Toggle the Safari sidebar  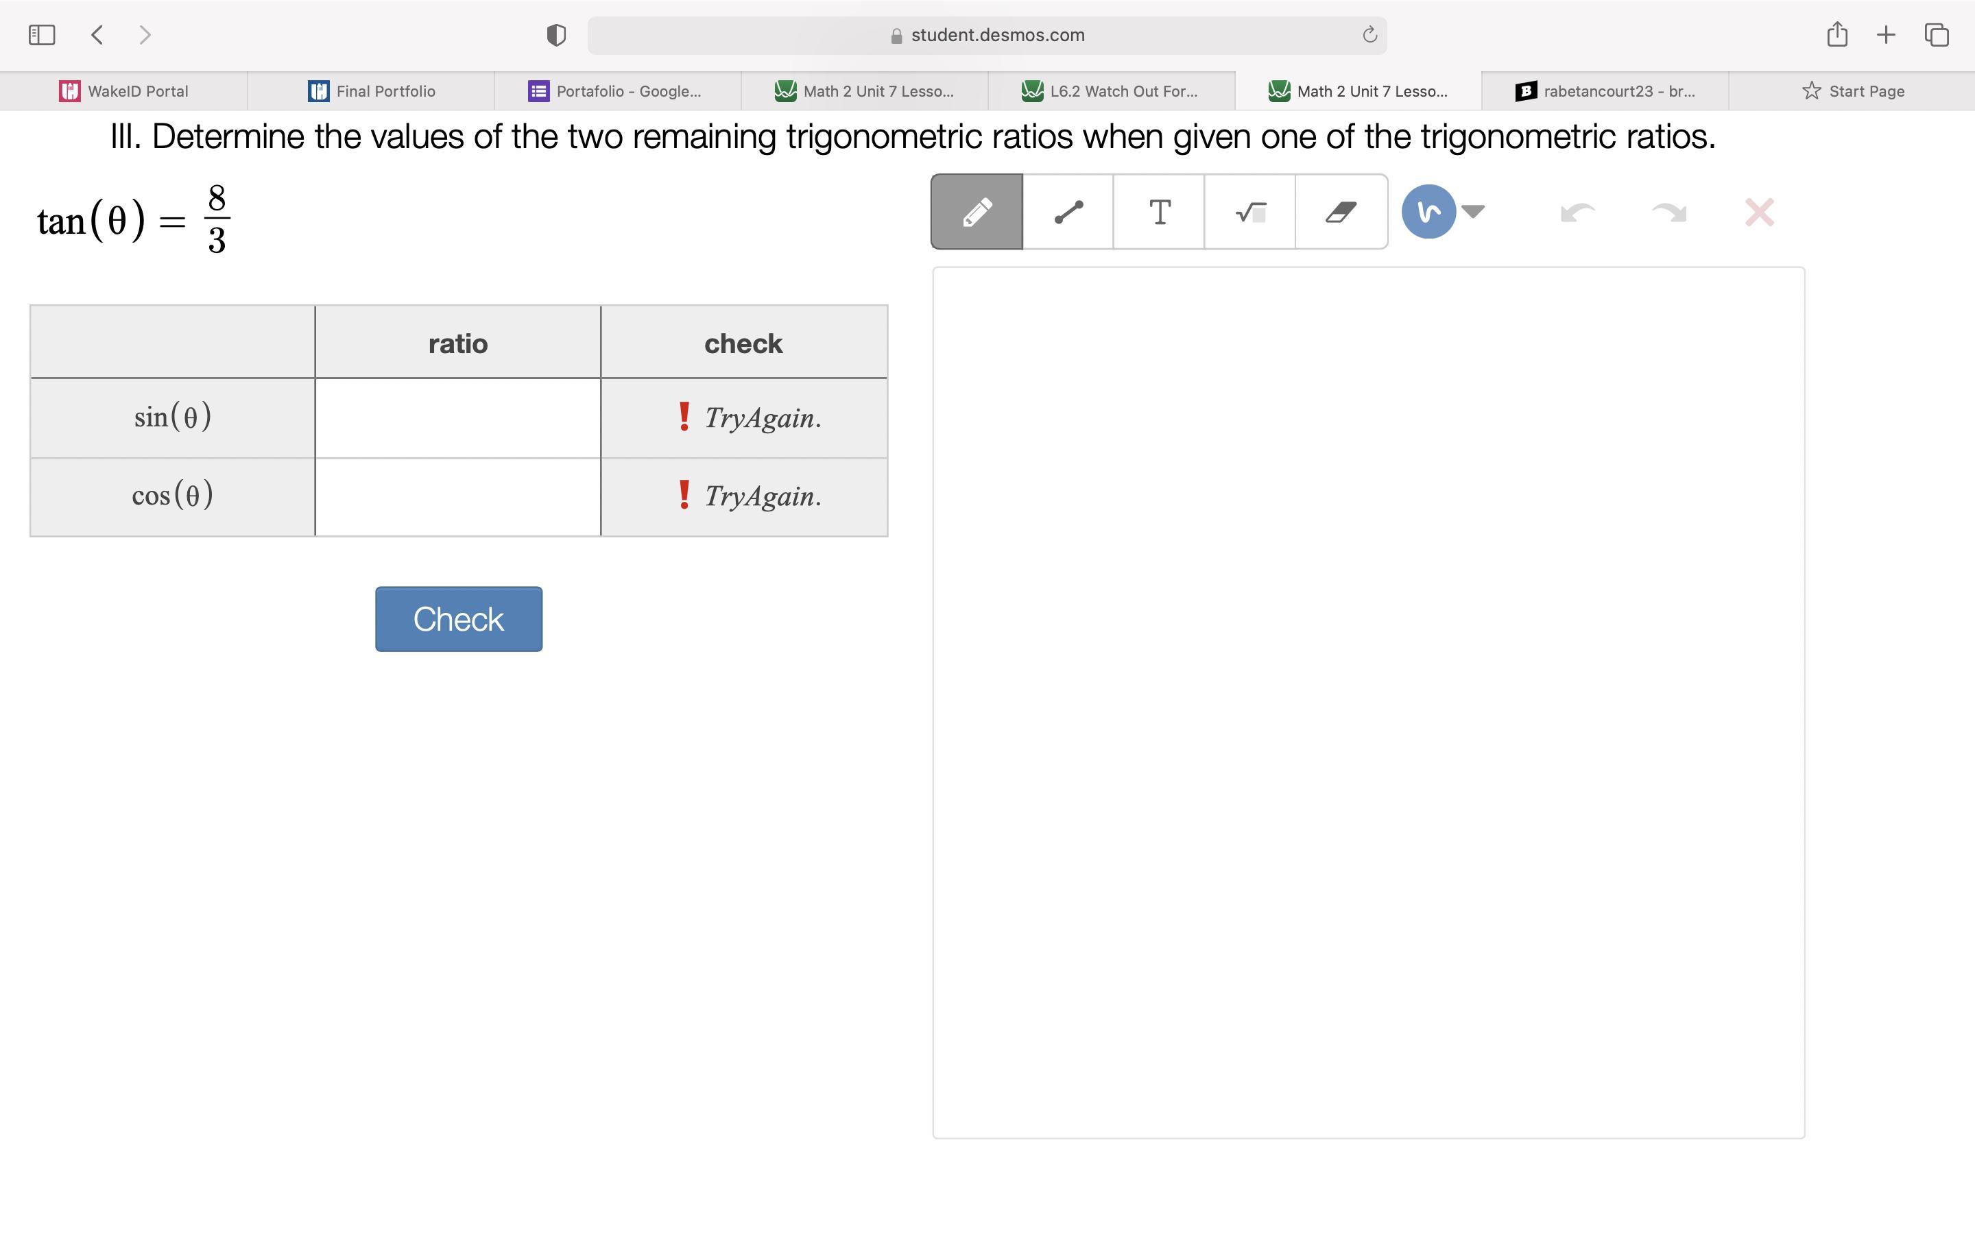pos(42,35)
